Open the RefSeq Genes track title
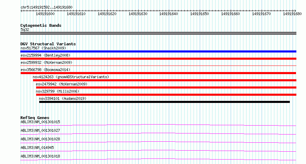The height and width of the screenshot is (164, 306). [x=35, y=118]
